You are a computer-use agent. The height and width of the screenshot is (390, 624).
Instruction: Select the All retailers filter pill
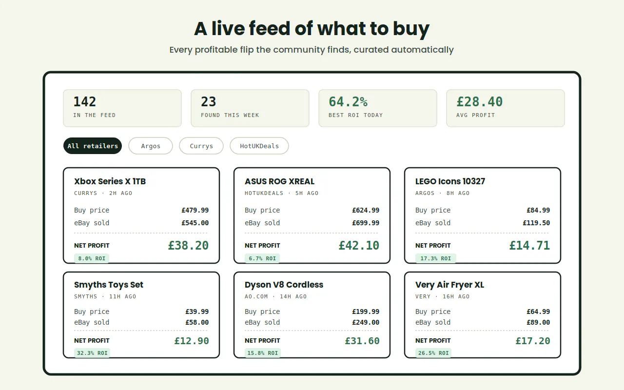(93, 146)
